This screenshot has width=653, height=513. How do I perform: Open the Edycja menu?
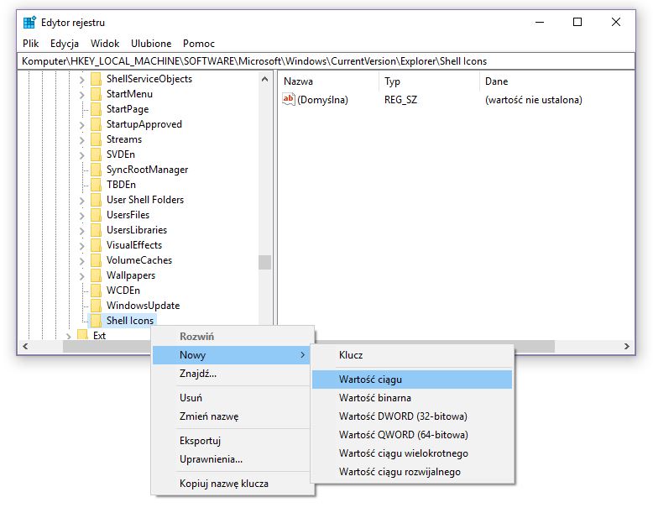[x=64, y=44]
